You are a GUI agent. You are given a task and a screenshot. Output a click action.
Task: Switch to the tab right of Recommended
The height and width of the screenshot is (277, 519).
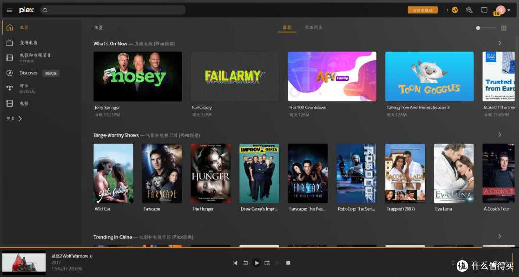(x=313, y=27)
